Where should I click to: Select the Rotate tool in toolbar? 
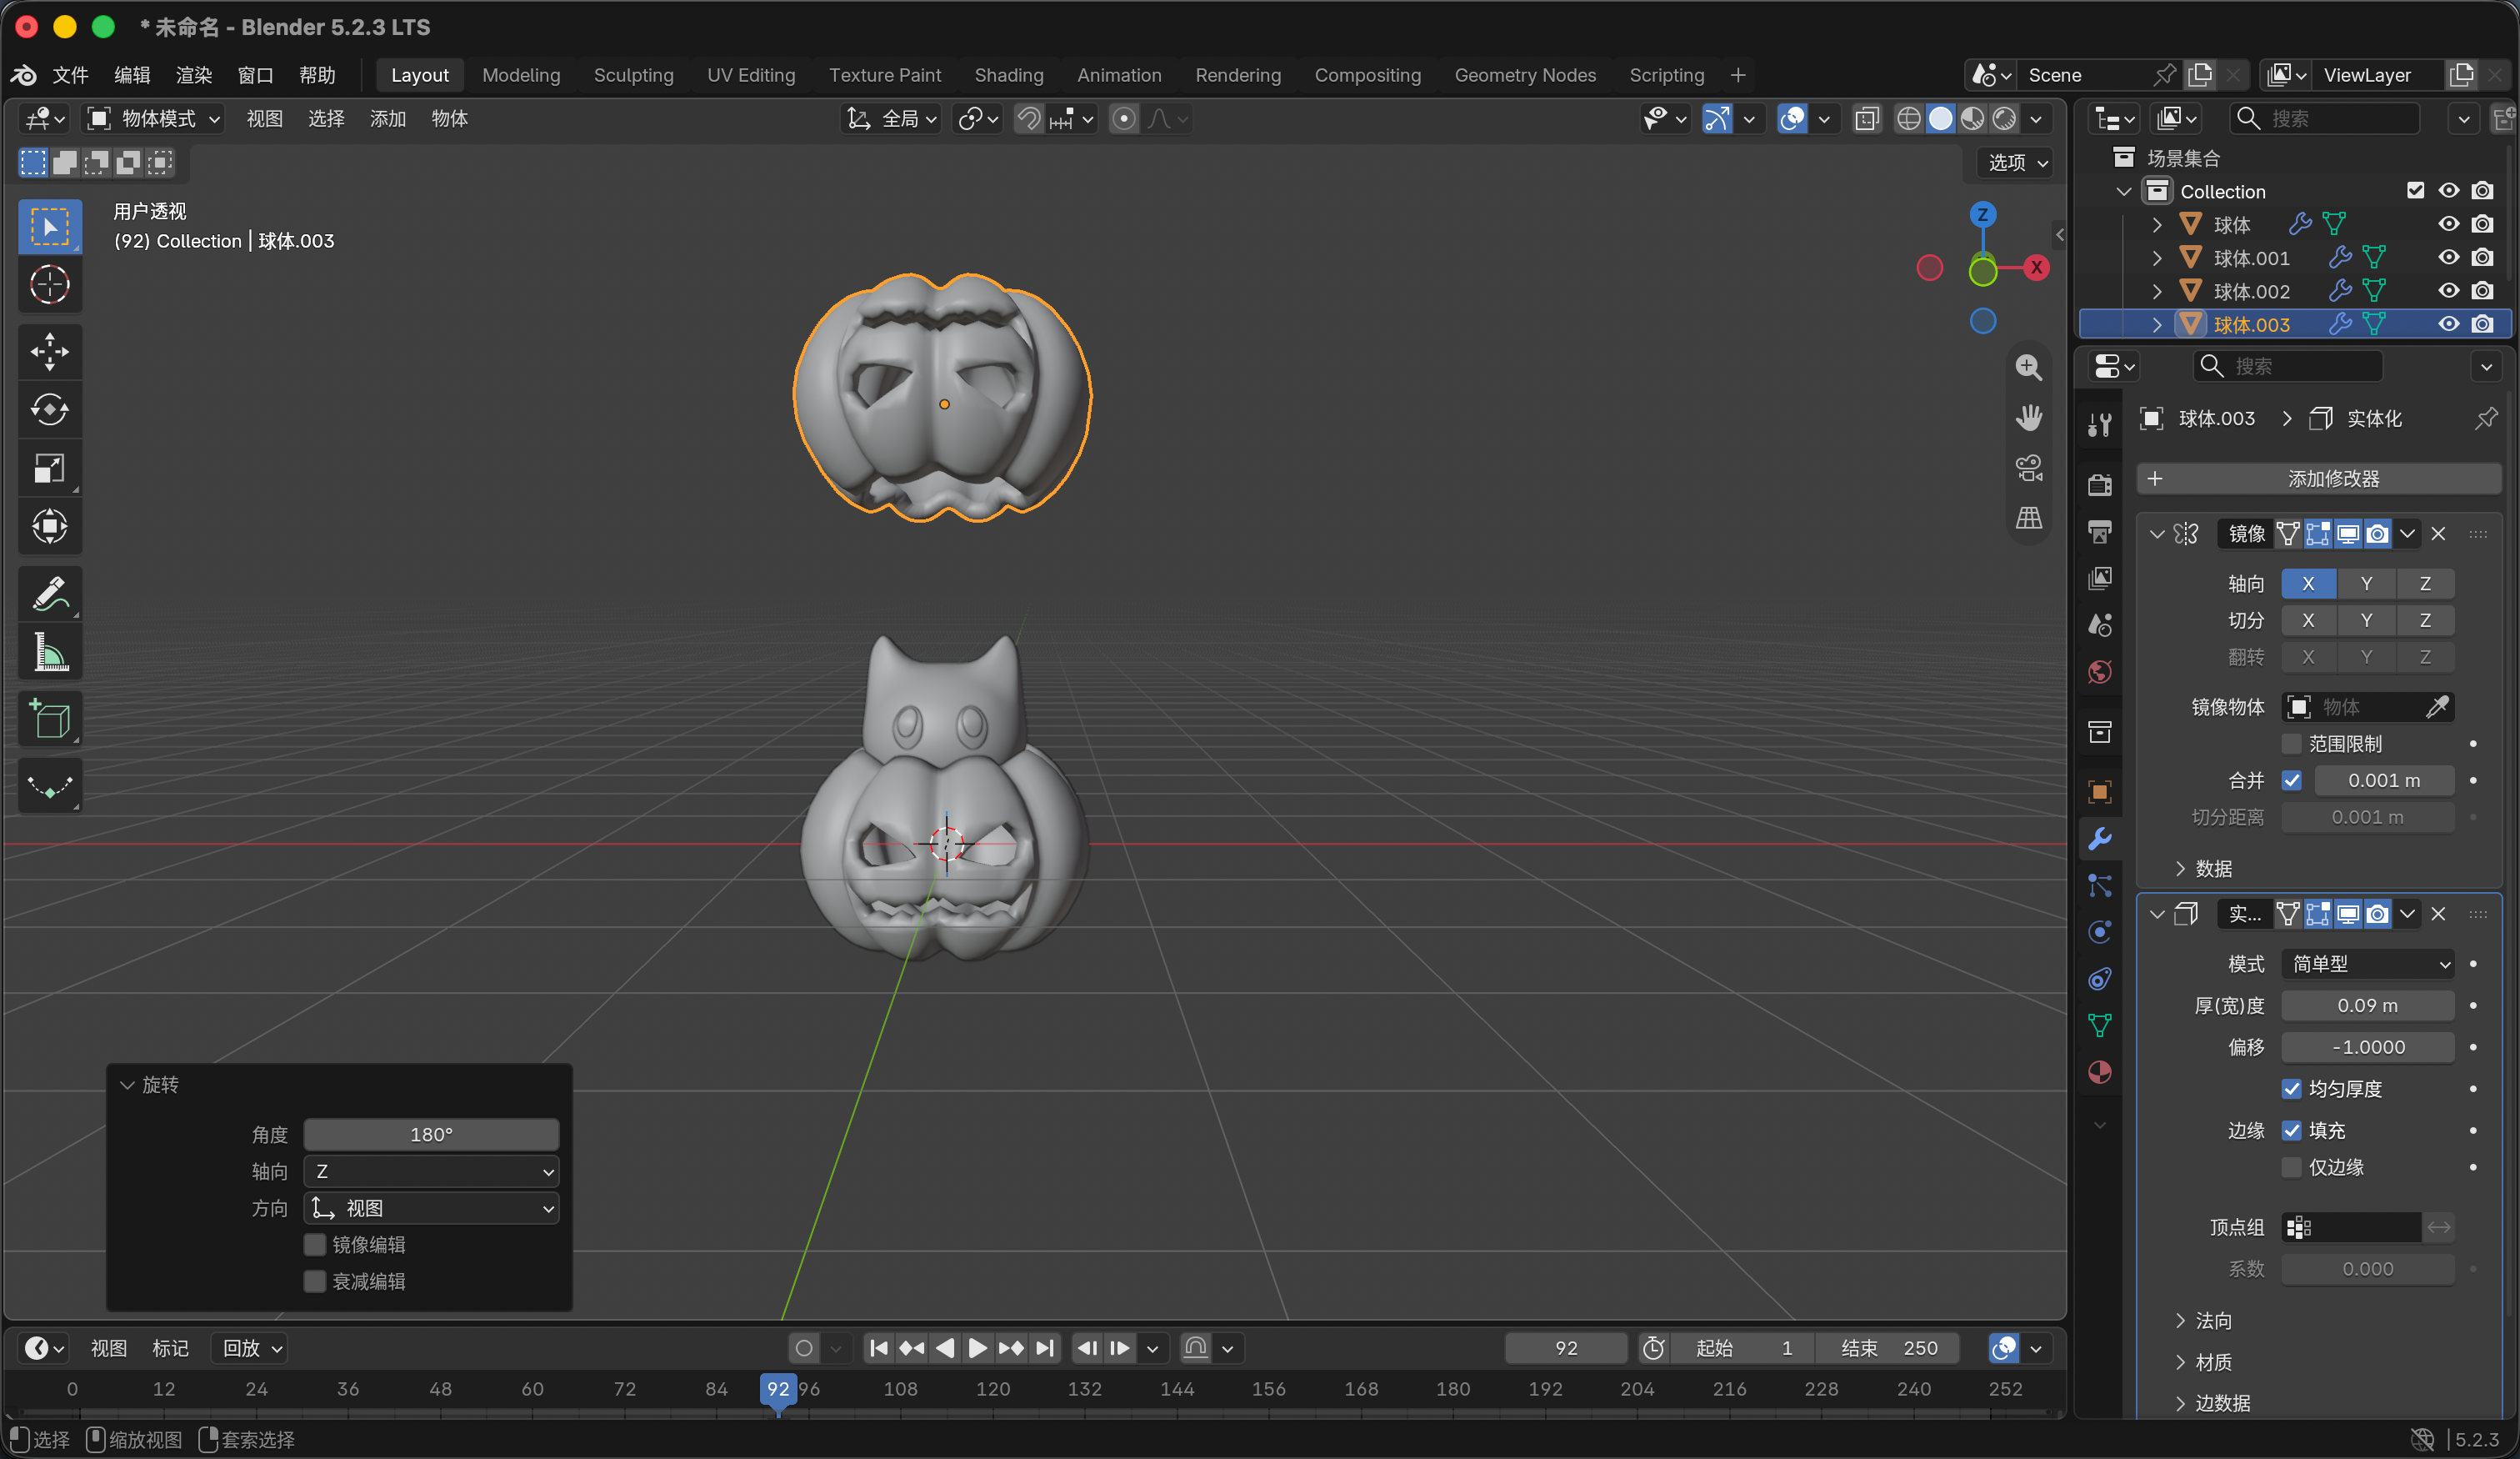pyautogui.click(x=50, y=410)
